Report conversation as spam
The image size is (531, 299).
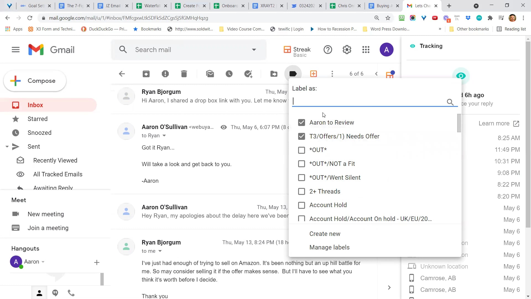[x=165, y=74]
